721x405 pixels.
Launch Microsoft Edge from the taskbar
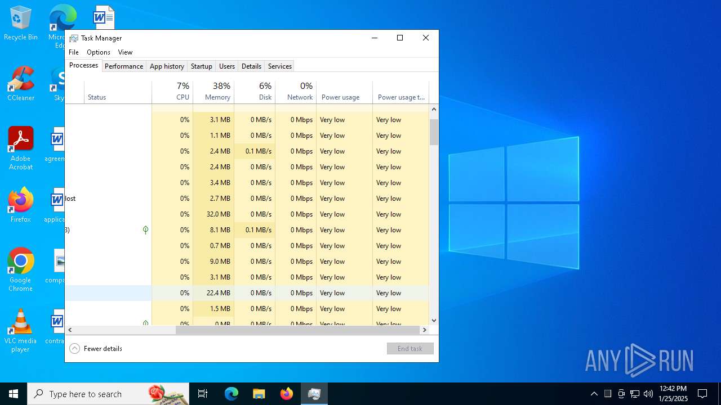[232, 394]
